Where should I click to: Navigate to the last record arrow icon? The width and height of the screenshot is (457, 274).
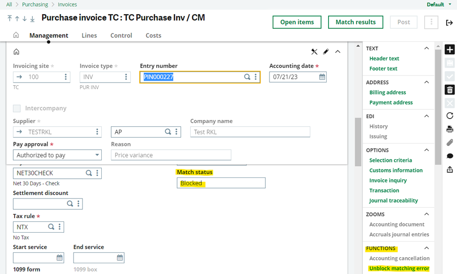point(31,18)
